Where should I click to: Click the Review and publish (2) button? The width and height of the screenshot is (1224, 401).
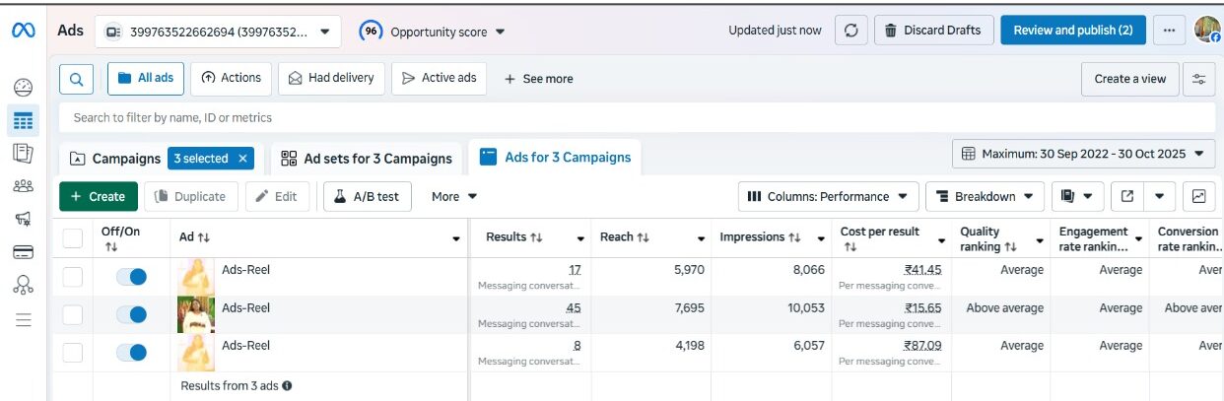(x=1073, y=31)
